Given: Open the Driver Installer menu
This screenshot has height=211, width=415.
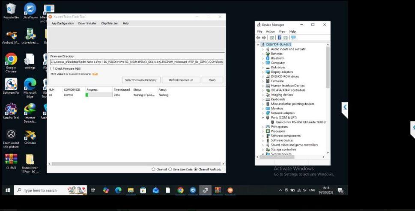Looking at the screenshot, I should click(87, 24).
